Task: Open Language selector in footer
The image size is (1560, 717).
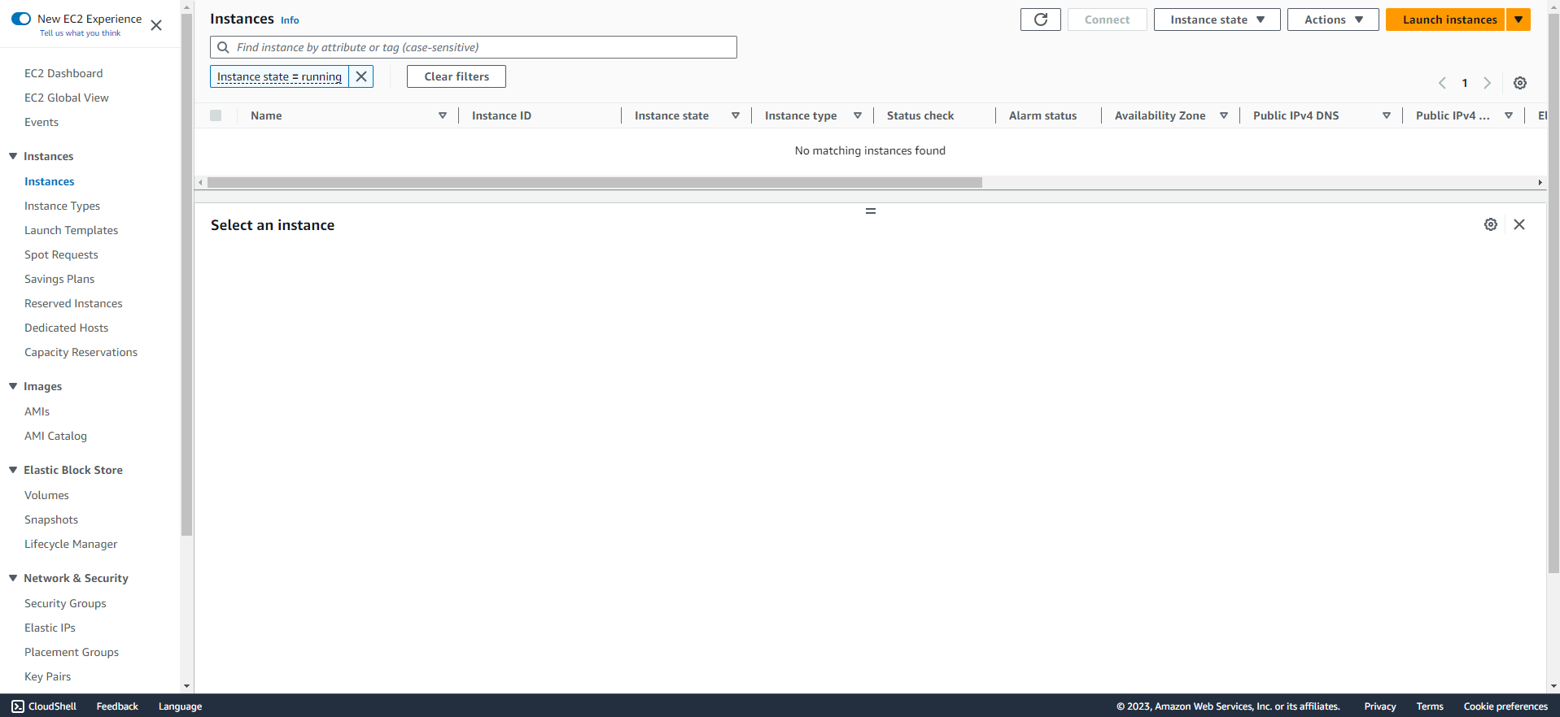Action: click(x=180, y=706)
